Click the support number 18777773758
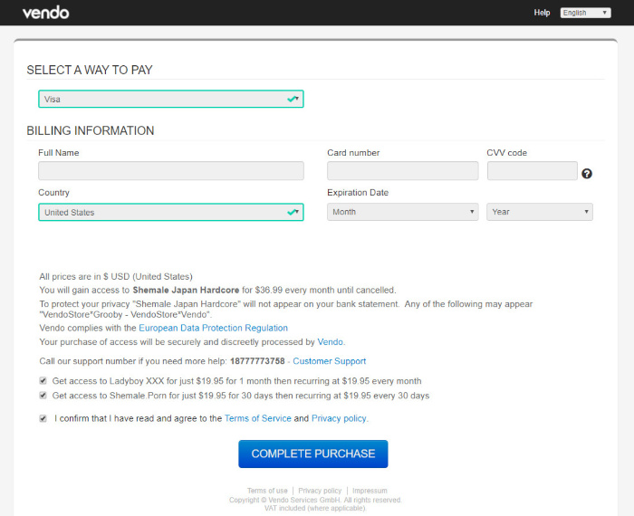Image resolution: width=634 pixels, height=516 pixels. (x=257, y=361)
